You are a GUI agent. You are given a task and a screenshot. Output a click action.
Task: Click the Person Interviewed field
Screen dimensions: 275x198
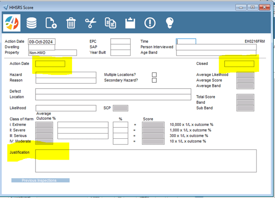[x=216, y=47]
